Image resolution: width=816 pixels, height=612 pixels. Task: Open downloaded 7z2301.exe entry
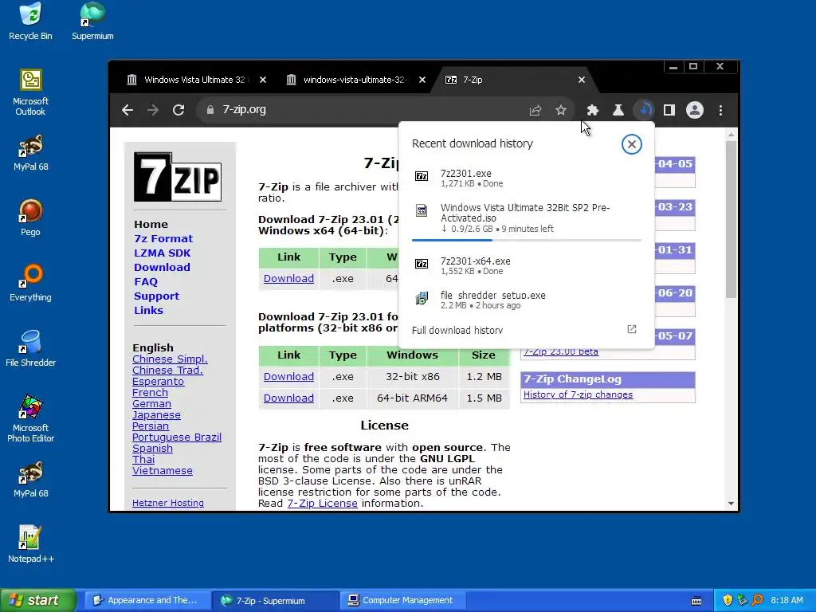tap(526, 178)
